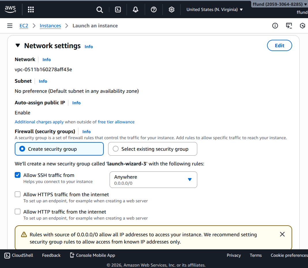Open the United States (N. Virginia) region selector
308x268 pixels.
coord(215,10)
